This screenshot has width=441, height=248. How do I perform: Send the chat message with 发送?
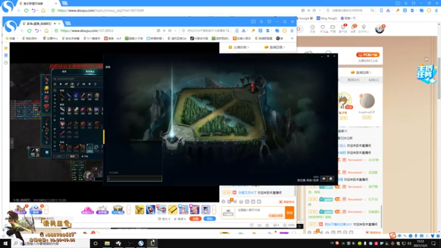[289, 213]
